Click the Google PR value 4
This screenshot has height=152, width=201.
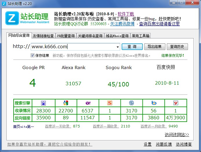(32, 83)
